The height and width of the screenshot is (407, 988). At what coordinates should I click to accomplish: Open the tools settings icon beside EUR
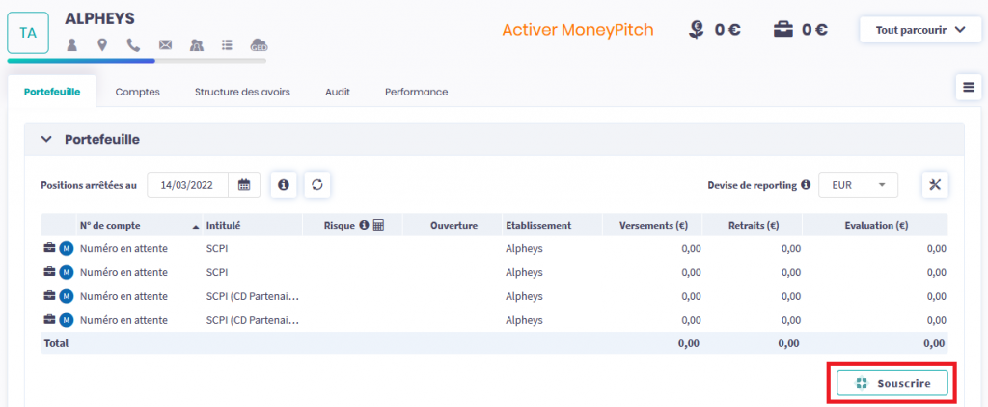(935, 185)
